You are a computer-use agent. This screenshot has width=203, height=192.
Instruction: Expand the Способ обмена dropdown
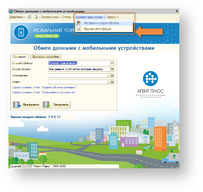tap(112, 63)
